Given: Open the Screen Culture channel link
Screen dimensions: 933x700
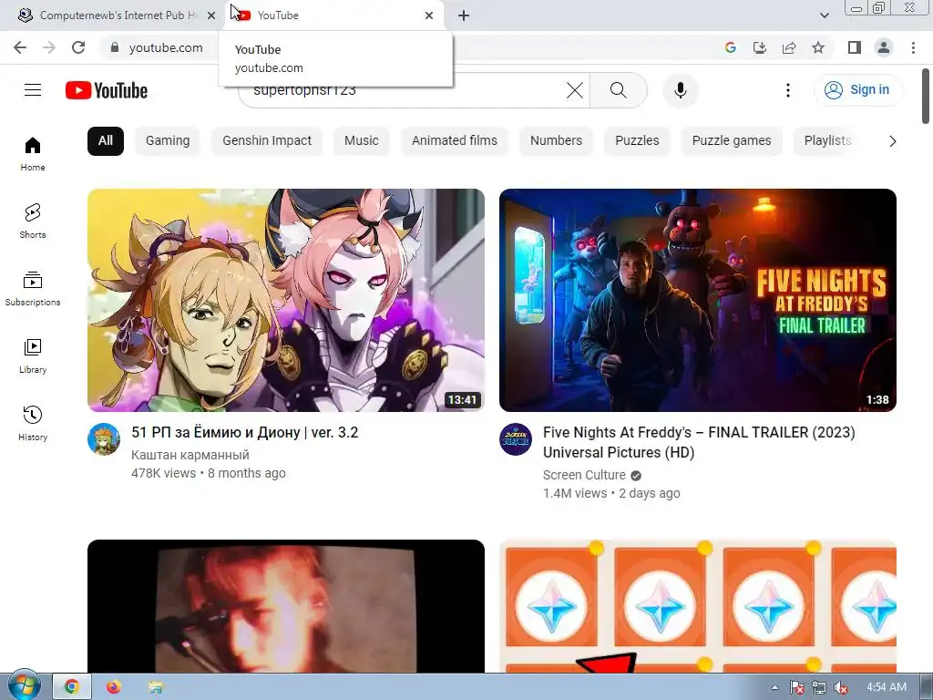Looking at the screenshot, I should point(584,475).
